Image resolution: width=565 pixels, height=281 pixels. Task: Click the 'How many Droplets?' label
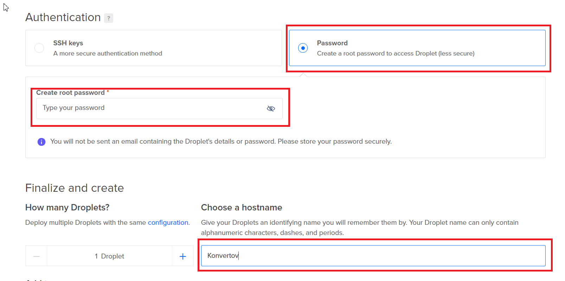tap(68, 208)
